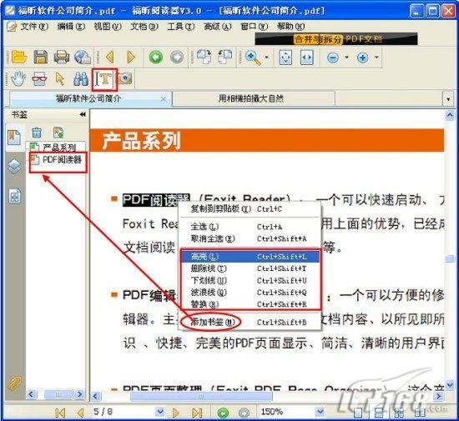Click the document horizontal scrollbar thumb

(201, 397)
